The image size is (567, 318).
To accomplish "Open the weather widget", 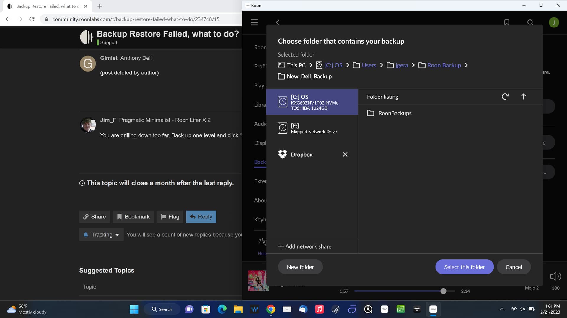I will (x=27, y=309).
